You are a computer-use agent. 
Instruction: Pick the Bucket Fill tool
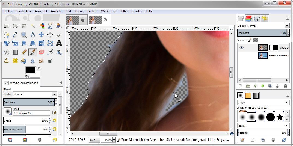7,52
